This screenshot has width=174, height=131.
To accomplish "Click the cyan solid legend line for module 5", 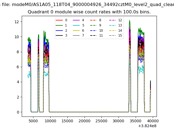I will (x=76, y=25).
